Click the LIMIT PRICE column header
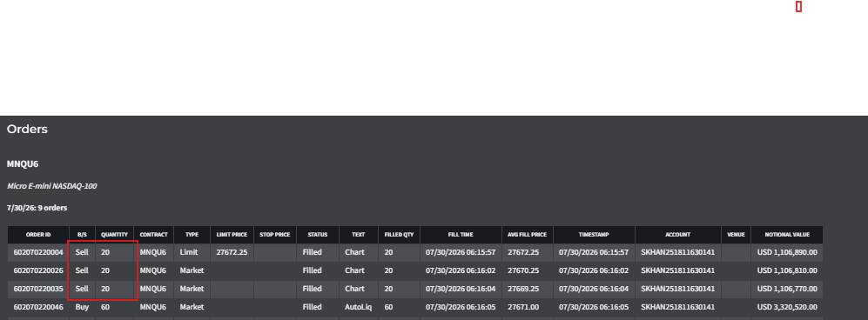Viewport: 868px width, 320px height. click(x=232, y=235)
